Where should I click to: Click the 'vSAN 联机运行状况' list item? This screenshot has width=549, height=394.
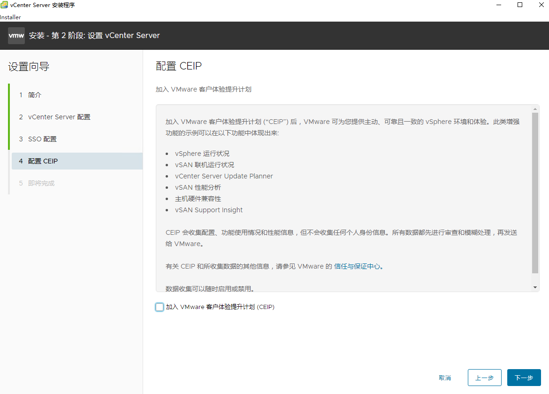(x=205, y=165)
